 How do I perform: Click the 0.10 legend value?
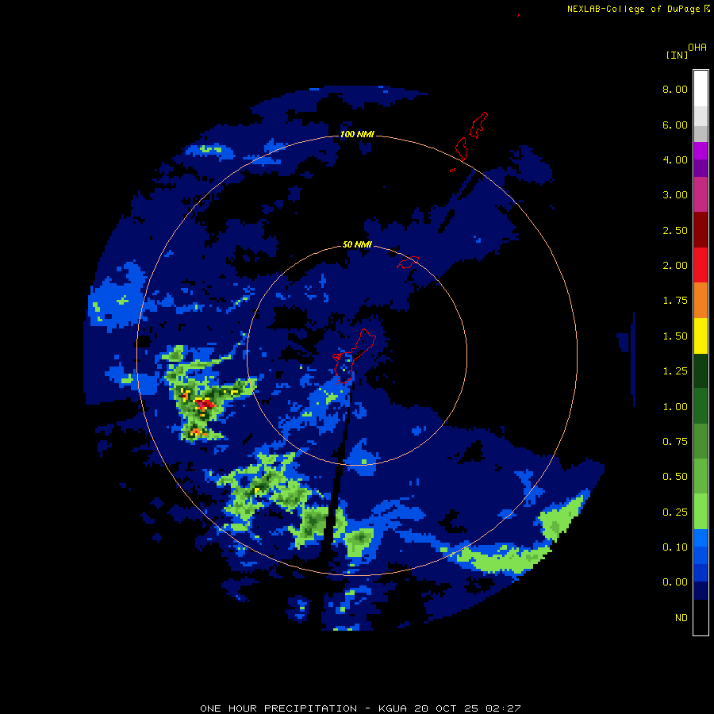coord(675,547)
